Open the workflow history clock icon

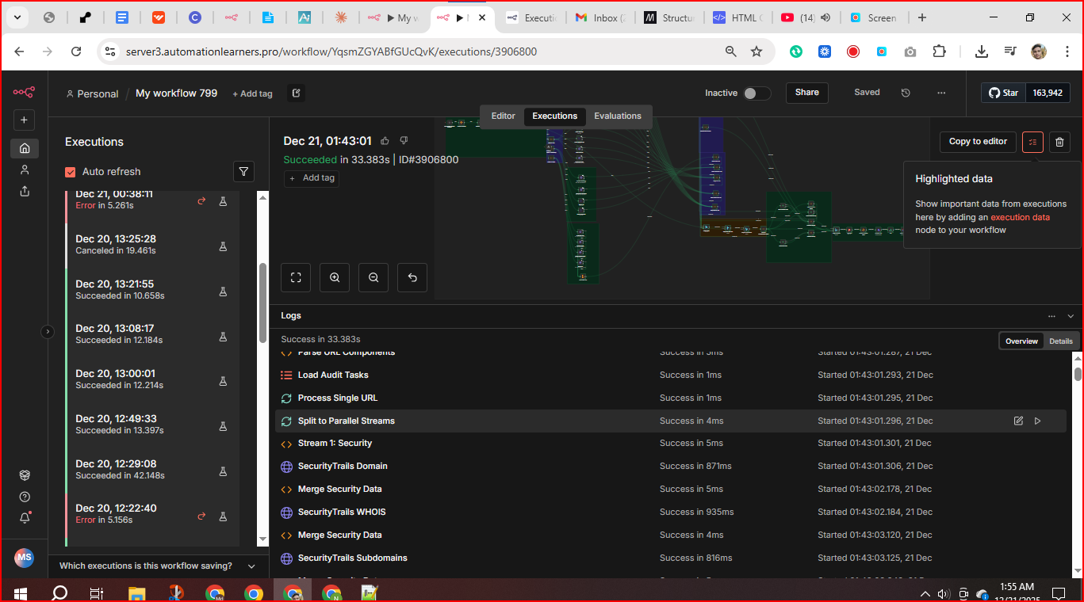point(906,93)
